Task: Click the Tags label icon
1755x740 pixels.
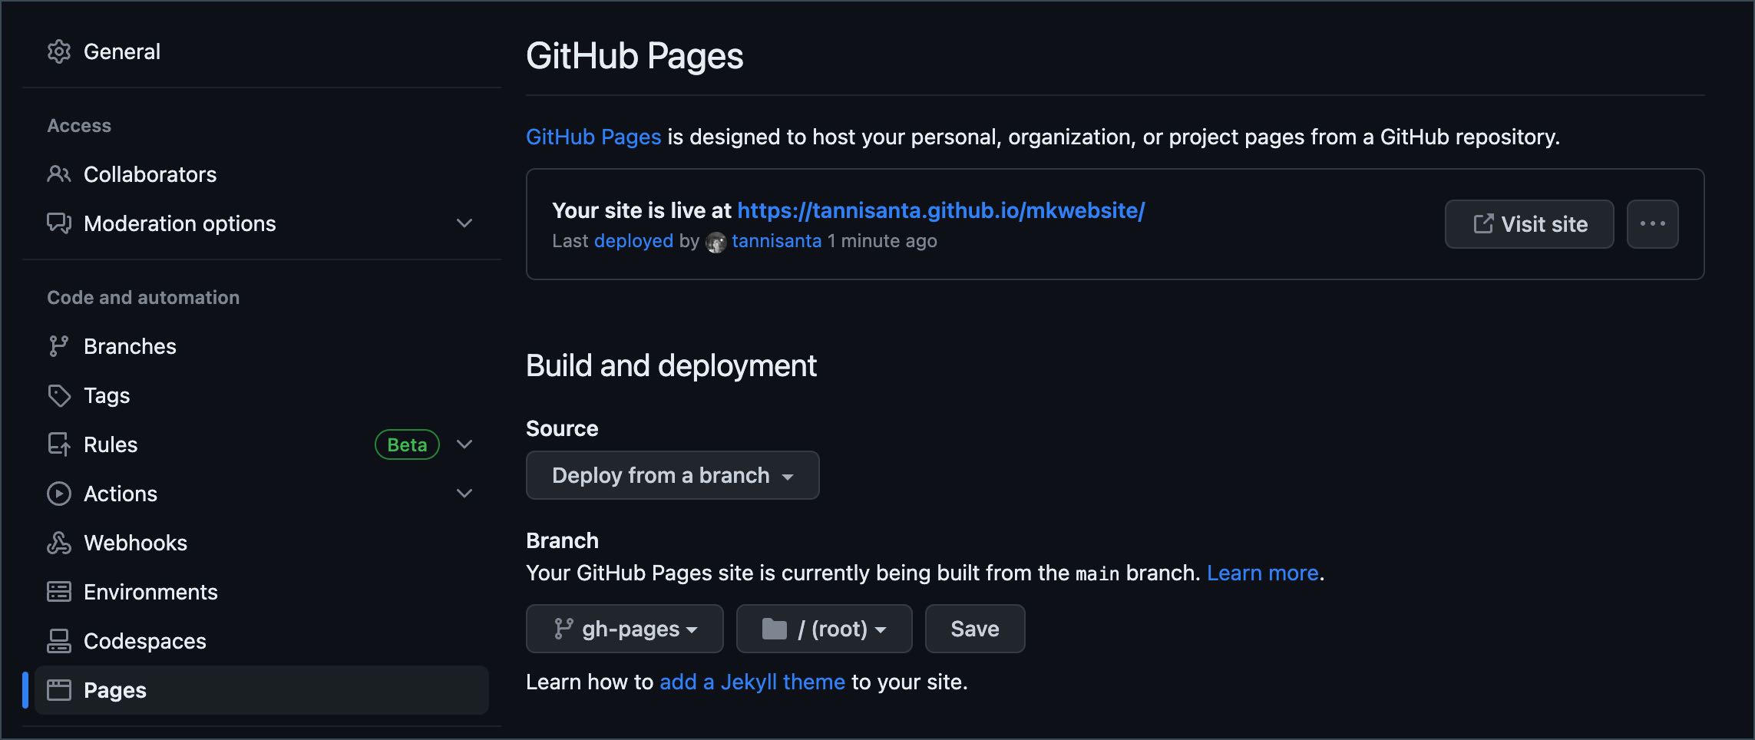Action: pos(59,395)
